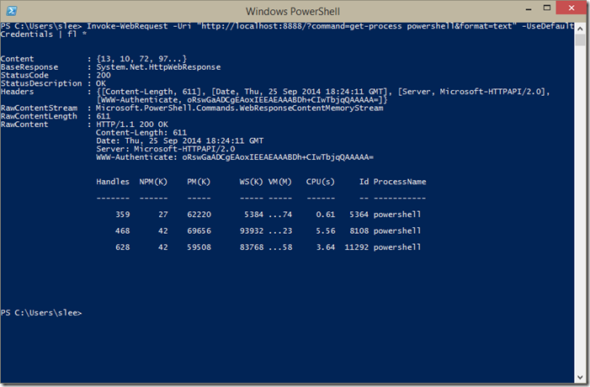Click the HTTP/1.1 200 OK line
Image resolution: width=590 pixels, height=387 pixels.
(x=131, y=125)
